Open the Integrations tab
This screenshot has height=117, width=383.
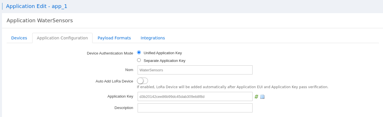153,38
